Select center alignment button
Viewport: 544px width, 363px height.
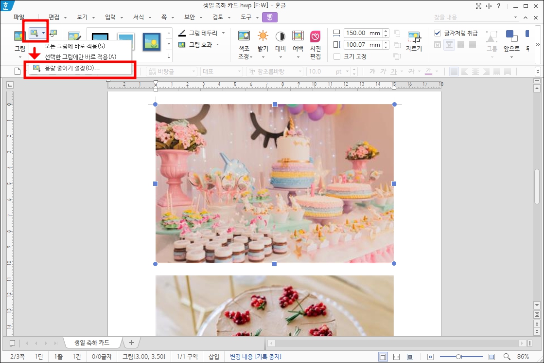(x=475, y=72)
